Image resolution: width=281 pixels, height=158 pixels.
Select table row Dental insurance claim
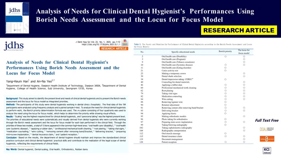pos(193,137)
